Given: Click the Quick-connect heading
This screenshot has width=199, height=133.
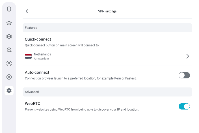Looking at the screenshot, I should point(38,39).
